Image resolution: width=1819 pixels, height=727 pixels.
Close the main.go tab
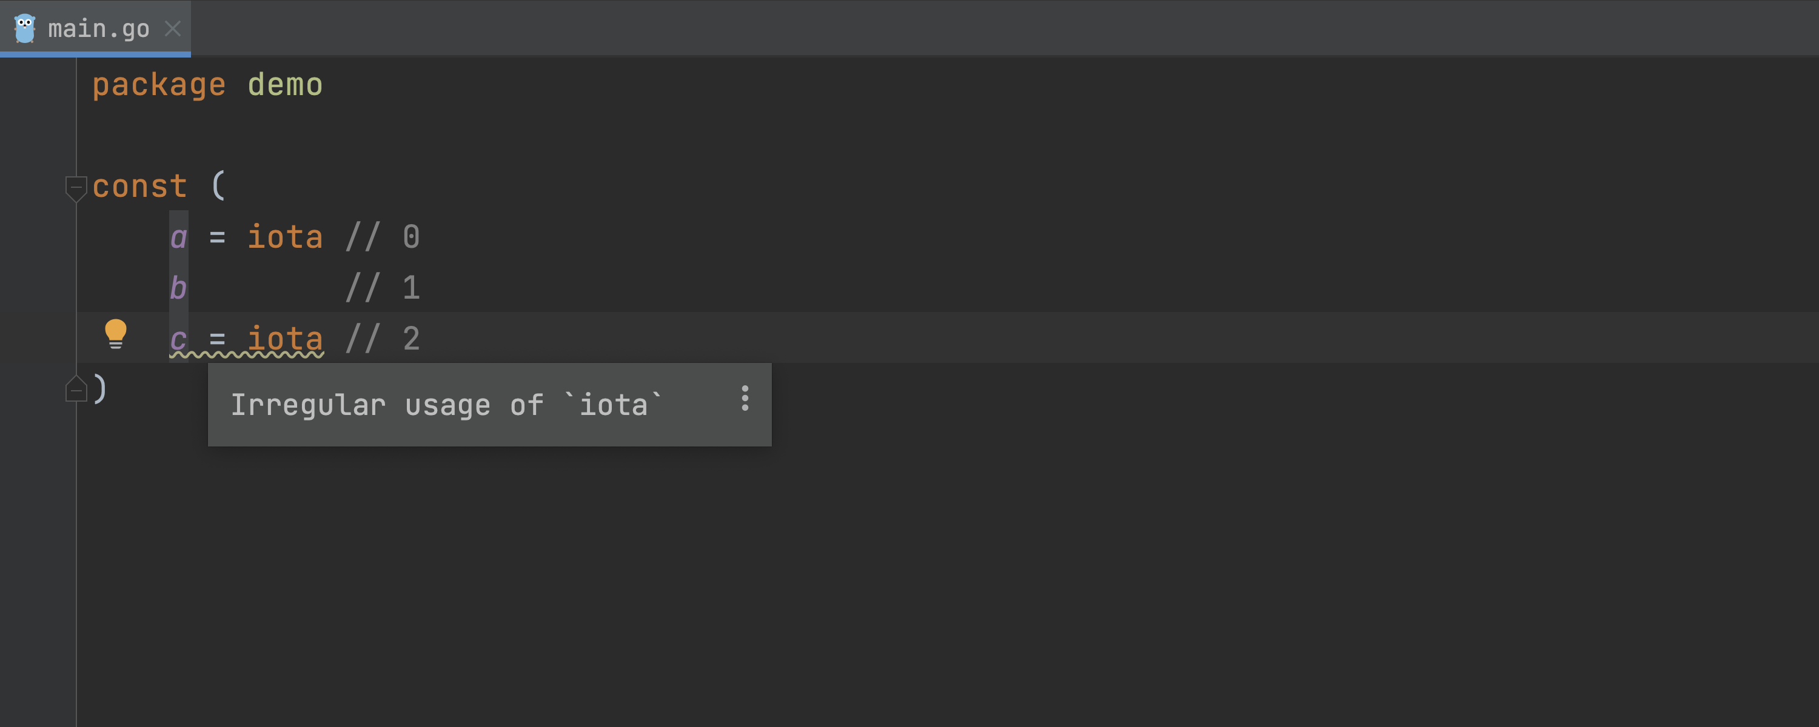pos(173,28)
